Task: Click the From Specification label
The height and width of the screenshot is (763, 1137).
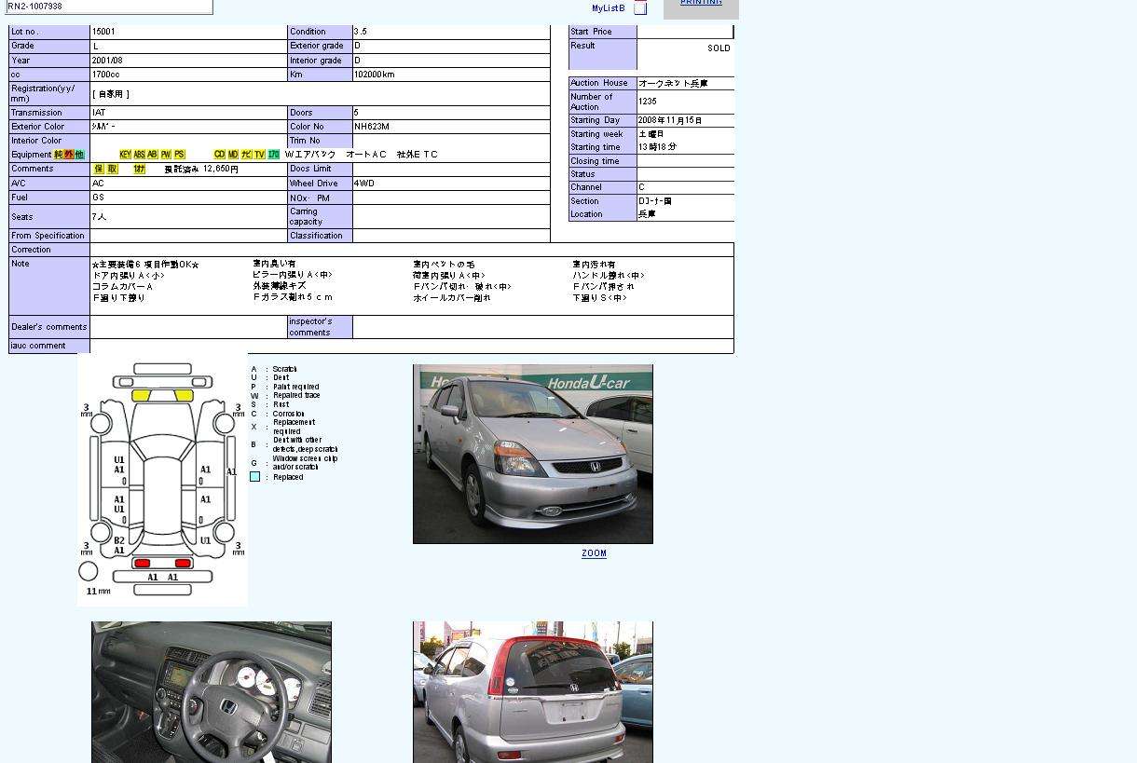Action: pyautogui.click(x=48, y=236)
